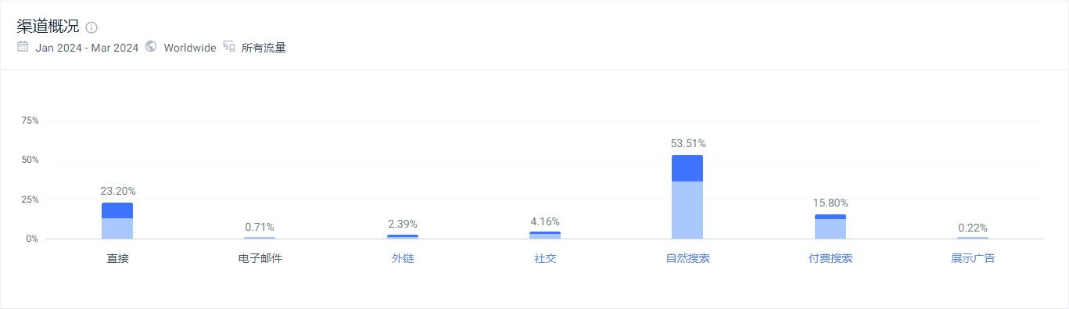
Task: Click the 付费搜索 bar showing 15.80%
Action: point(830,227)
